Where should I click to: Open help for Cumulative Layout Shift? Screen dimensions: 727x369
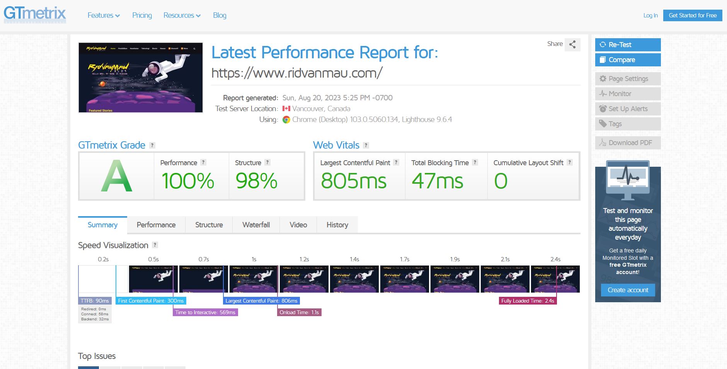tap(570, 162)
